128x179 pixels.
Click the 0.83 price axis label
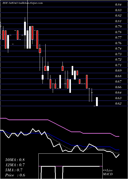click(118, 10)
